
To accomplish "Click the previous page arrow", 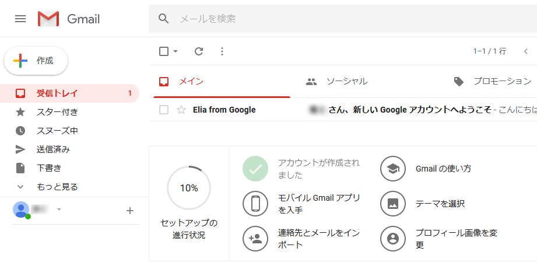I will coord(526,51).
